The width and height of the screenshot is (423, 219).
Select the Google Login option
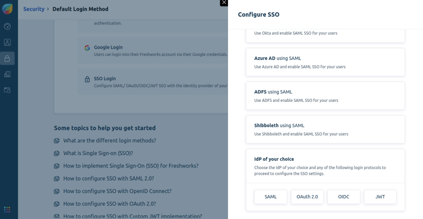(x=153, y=50)
